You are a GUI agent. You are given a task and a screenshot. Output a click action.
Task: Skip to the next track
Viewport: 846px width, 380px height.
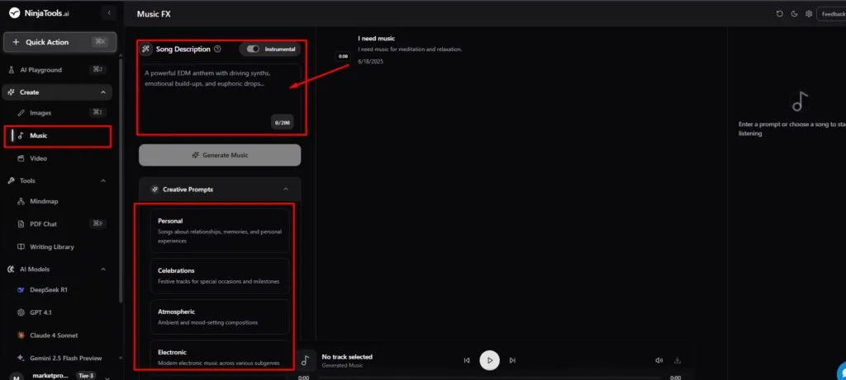(x=512, y=360)
